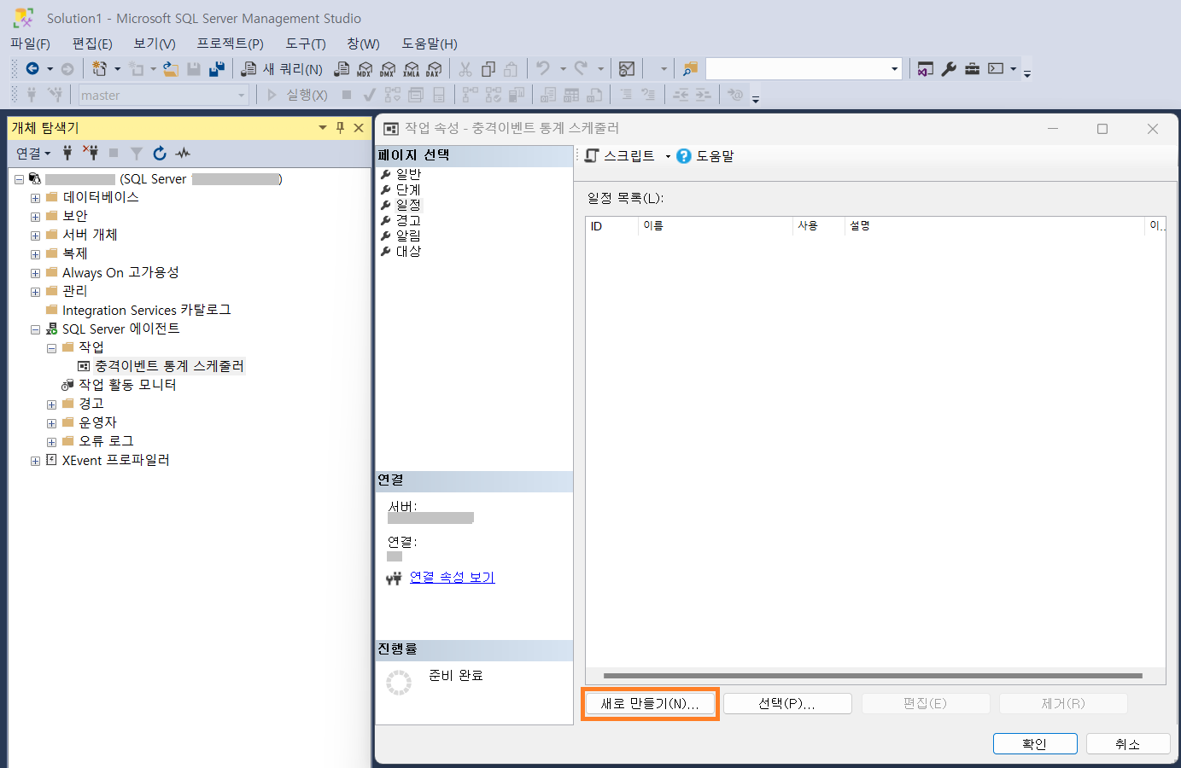Viewport: 1181px width, 768px height.
Task: Click the New Project icon in toolbar
Action: point(100,69)
